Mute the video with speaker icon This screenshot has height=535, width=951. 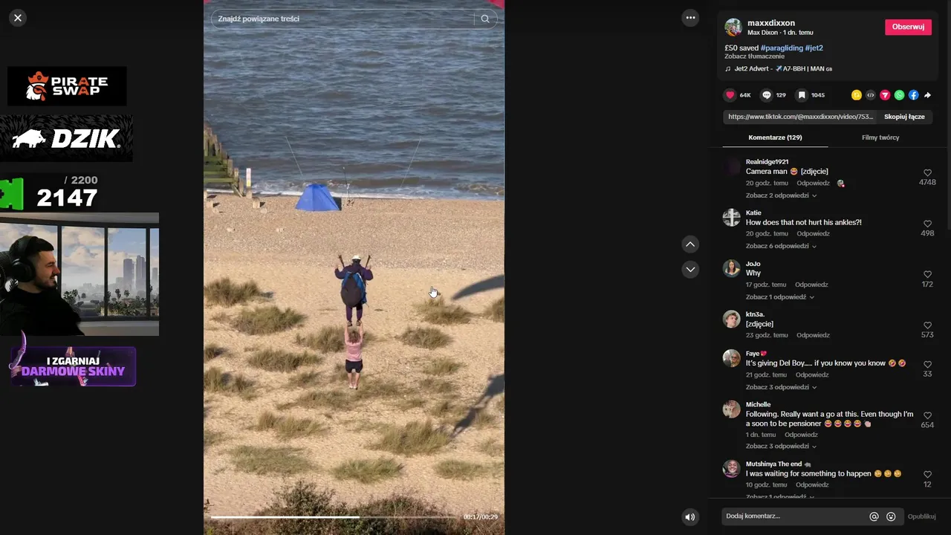[690, 517]
